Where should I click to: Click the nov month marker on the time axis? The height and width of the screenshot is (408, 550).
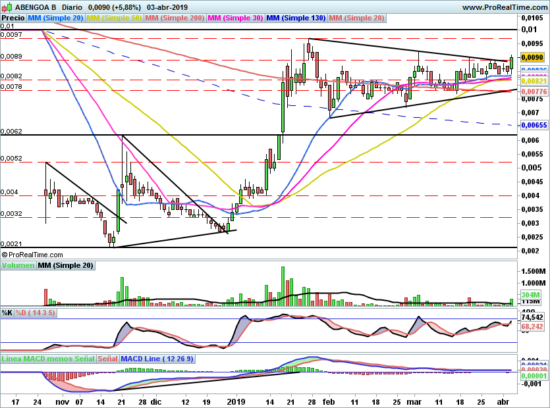tap(63, 401)
